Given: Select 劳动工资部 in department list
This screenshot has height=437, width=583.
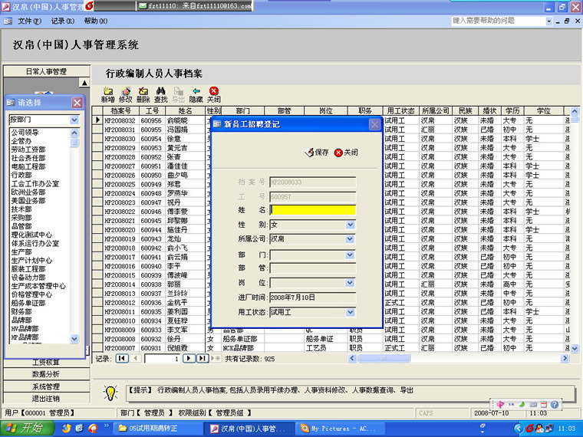Looking at the screenshot, I should (x=28, y=149).
